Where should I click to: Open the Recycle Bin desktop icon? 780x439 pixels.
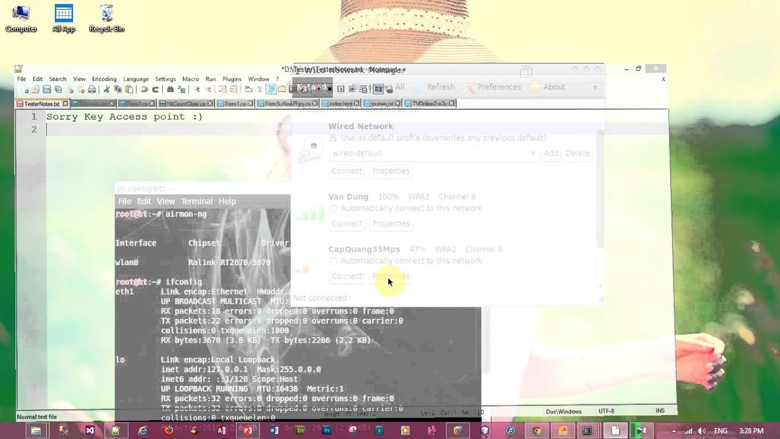[x=107, y=18]
